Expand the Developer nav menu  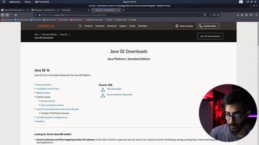[x=143, y=26]
